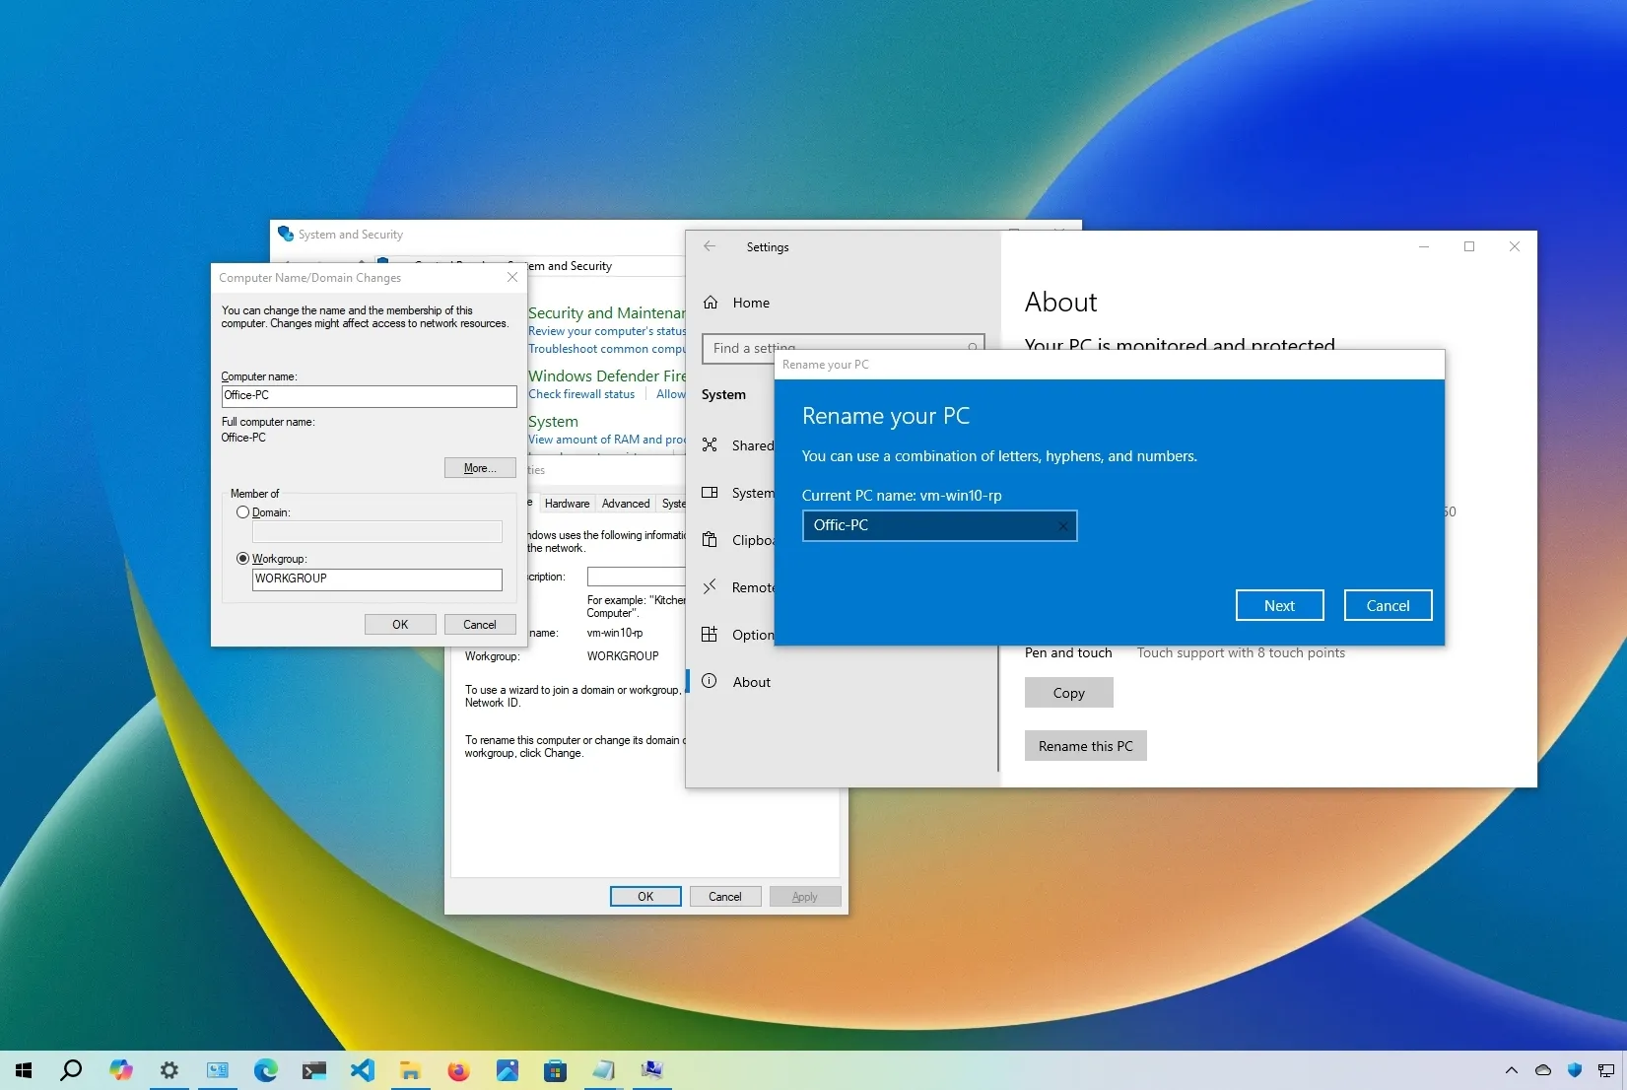The height and width of the screenshot is (1090, 1627).
Task: Click Copy under Pen and touch info
Action: coord(1068,692)
